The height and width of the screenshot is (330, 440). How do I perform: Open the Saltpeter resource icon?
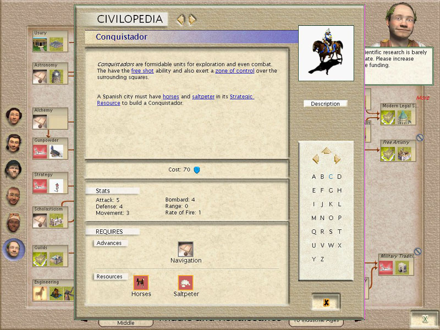click(185, 283)
